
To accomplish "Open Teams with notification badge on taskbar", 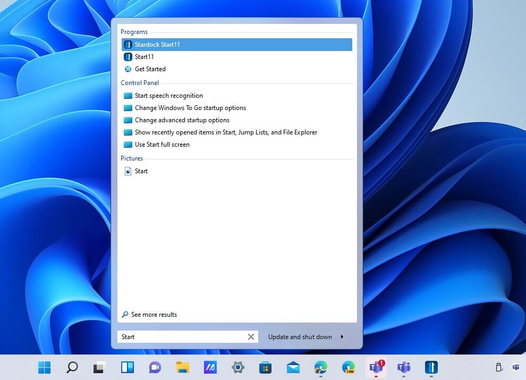I will (x=376, y=367).
